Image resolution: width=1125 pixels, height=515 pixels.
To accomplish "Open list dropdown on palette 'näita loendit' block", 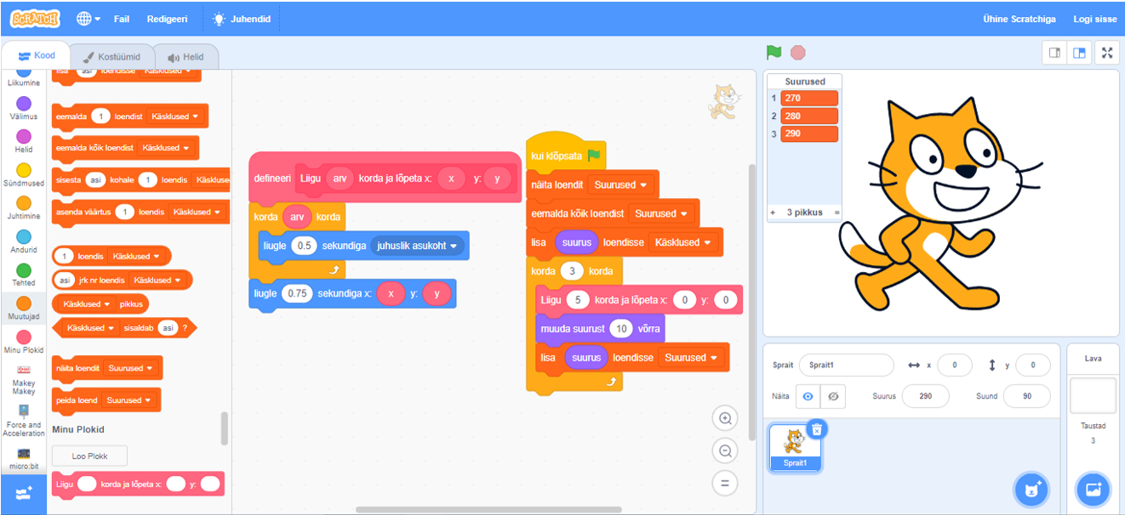I will tap(130, 368).
